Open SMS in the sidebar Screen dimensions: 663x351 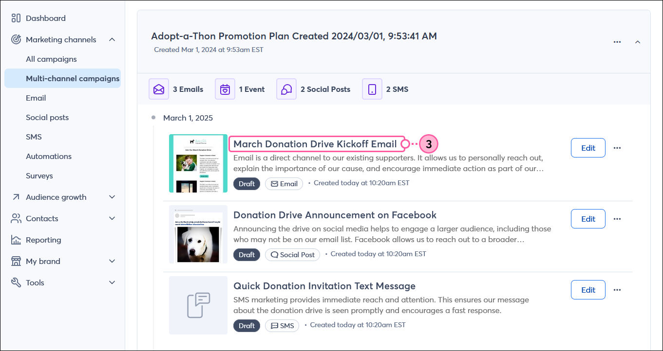34,137
